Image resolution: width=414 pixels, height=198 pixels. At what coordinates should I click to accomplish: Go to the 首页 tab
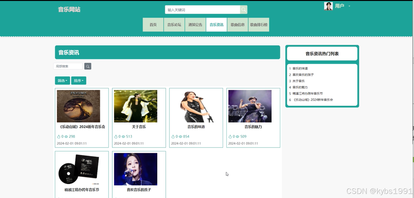(153, 25)
